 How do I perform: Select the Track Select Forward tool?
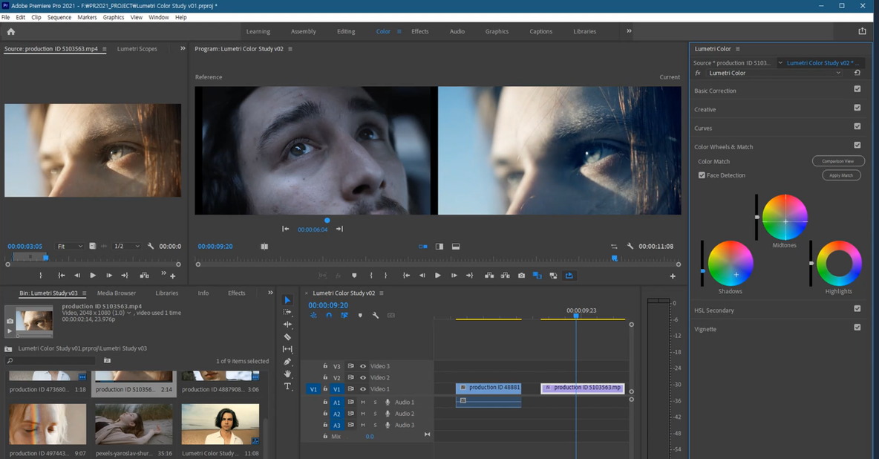point(287,312)
